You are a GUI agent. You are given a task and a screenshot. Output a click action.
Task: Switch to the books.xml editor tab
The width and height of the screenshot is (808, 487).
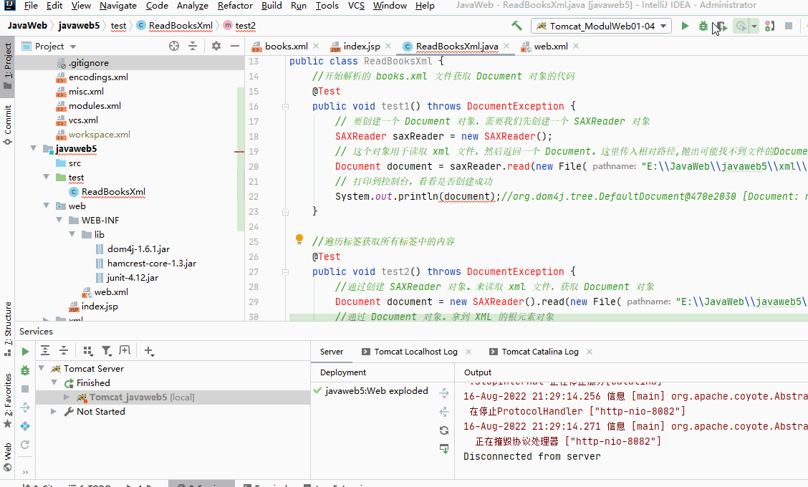point(286,46)
